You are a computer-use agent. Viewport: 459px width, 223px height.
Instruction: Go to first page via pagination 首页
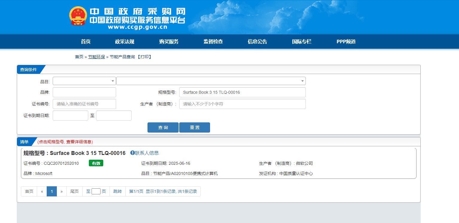pyautogui.click(x=29, y=191)
